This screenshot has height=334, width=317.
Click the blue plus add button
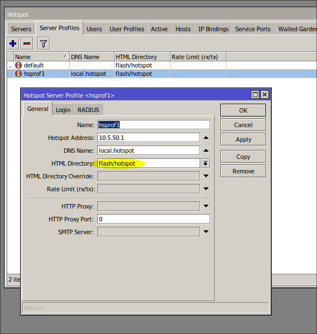pos(13,43)
